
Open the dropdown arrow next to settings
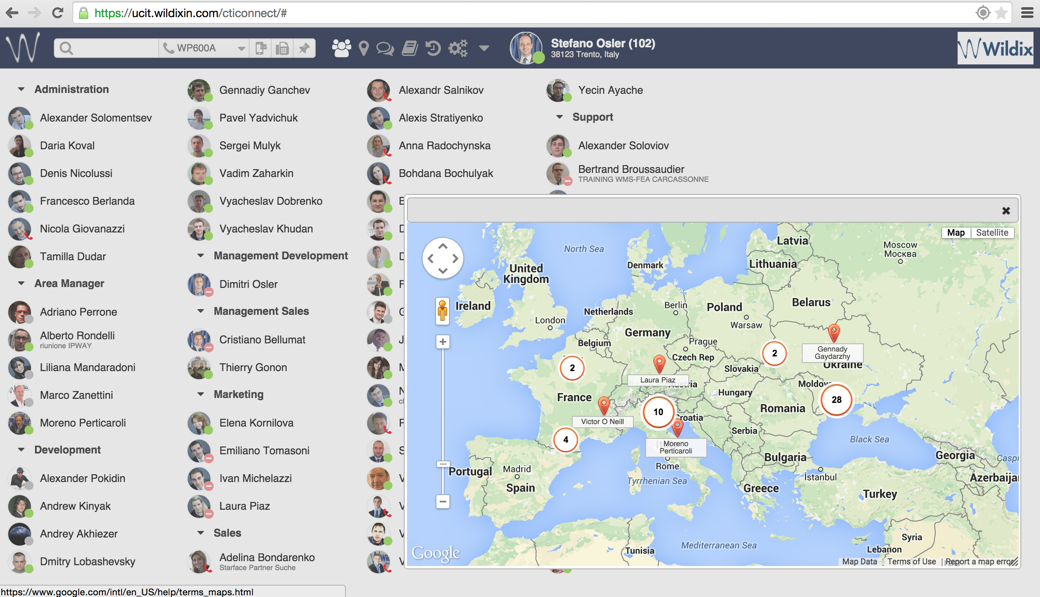(x=484, y=49)
